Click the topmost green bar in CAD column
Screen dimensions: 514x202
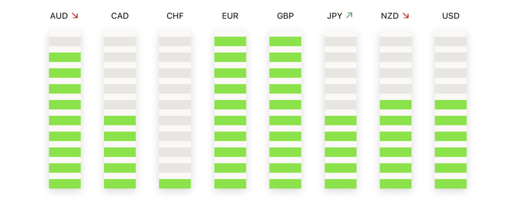pyautogui.click(x=120, y=120)
